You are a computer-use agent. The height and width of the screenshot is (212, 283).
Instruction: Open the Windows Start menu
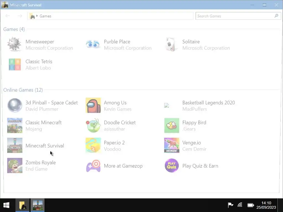pyautogui.click(x=6, y=205)
